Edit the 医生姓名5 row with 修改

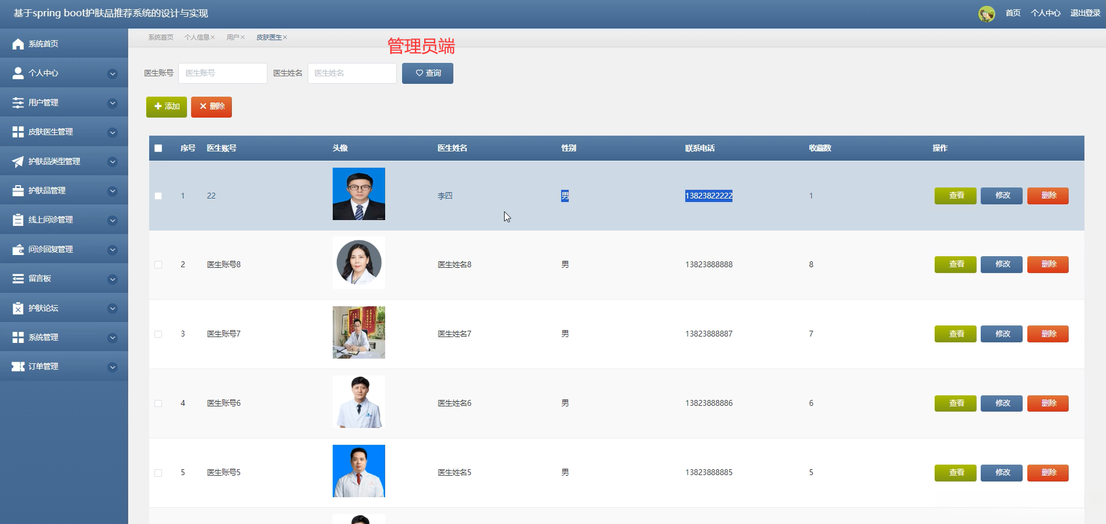pos(1002,472)
